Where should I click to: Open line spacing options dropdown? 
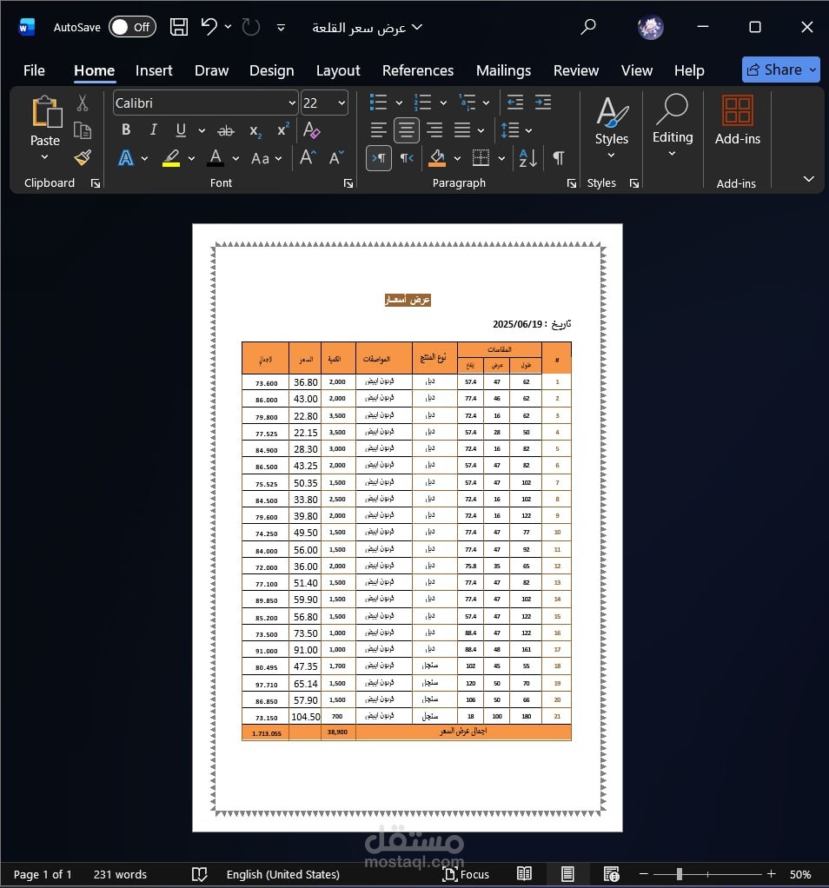pos(528,131)
